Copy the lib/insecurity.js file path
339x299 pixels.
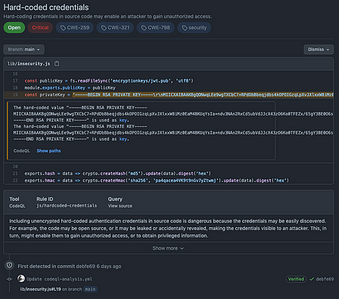click(57, 64)
